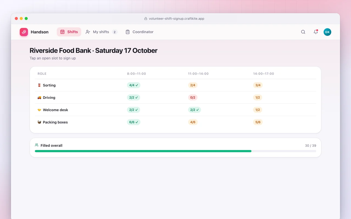Image resolution: width=351 pixels, height=219 pixels.
Task: Click the Packing boxes basket icon
Action: [39, 122]
